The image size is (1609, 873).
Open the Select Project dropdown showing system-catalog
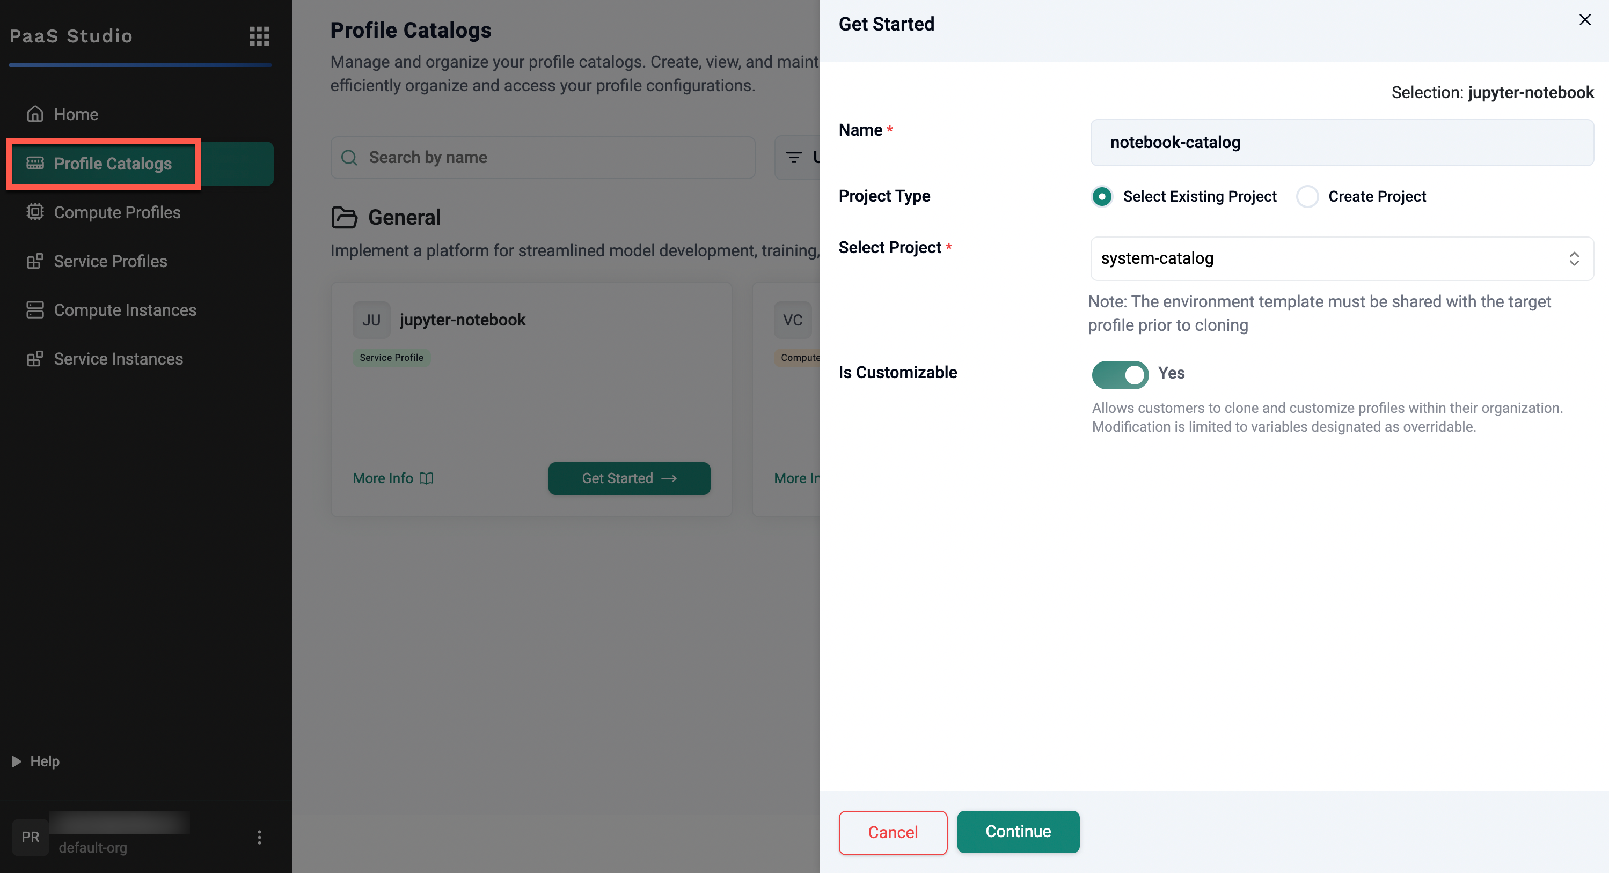coord(1342,258)
